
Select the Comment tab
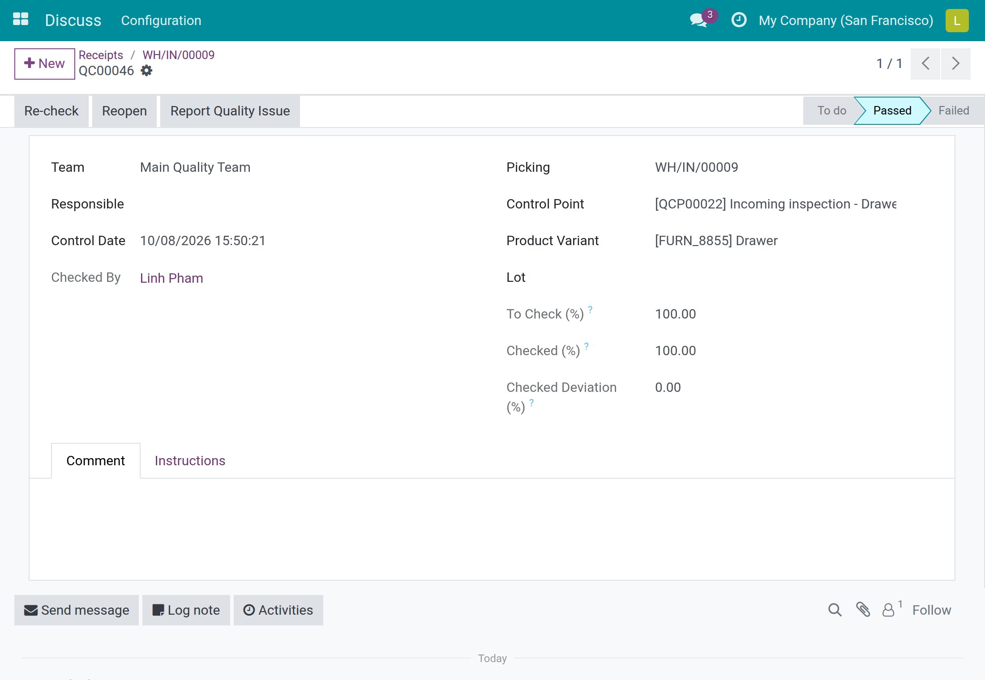click(x=95, y=461)
